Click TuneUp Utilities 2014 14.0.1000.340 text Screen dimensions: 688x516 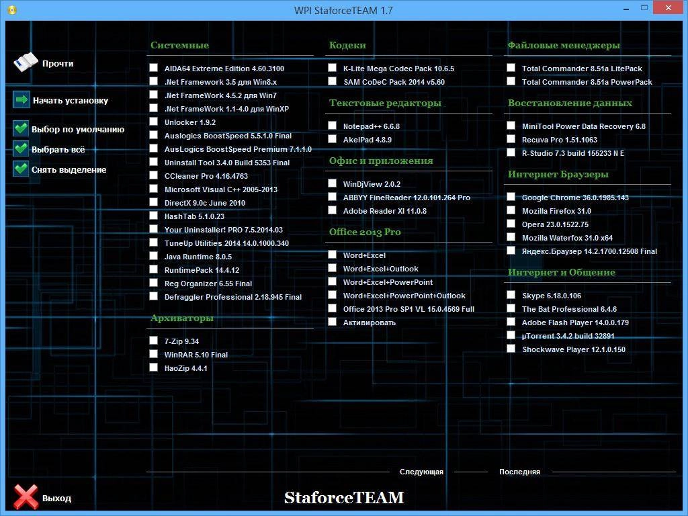tap(226, 243)
